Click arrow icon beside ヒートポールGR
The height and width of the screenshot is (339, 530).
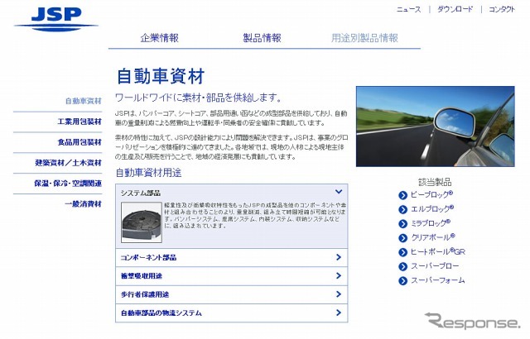tap(402, 252)
